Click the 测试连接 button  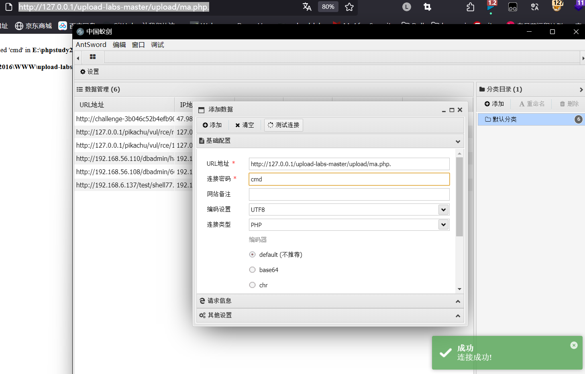[x=283, y=125]
